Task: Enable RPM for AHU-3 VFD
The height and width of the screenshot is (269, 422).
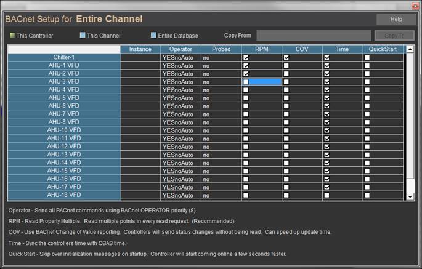Action: [x=246, y=81]
